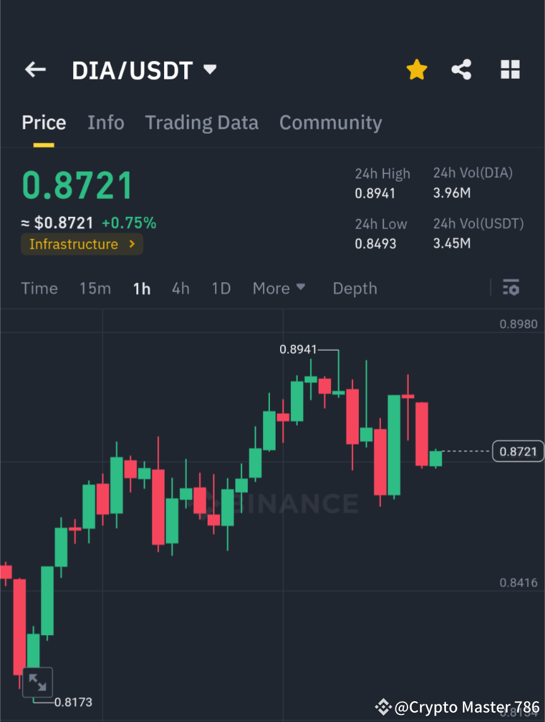Select the Depth chart view

355,288
